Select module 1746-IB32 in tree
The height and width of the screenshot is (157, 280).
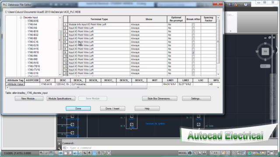click(x=33, y=35)
